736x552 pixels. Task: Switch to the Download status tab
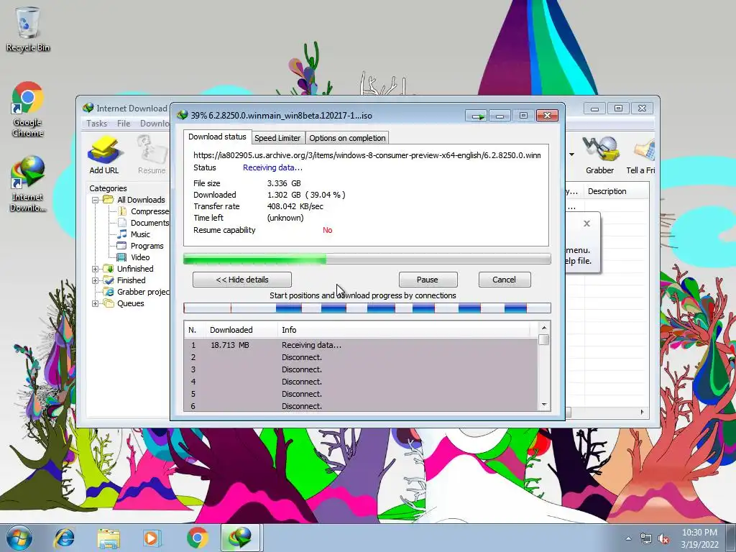pyautogui.click(x=217, y=137)
